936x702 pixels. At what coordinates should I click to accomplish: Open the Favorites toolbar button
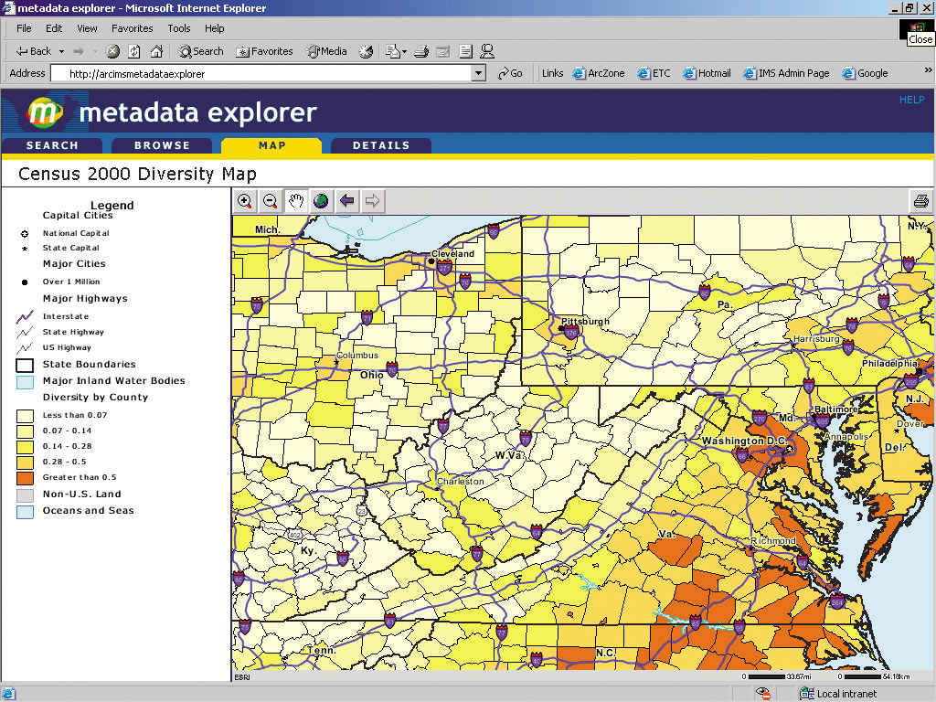point(265,51)
